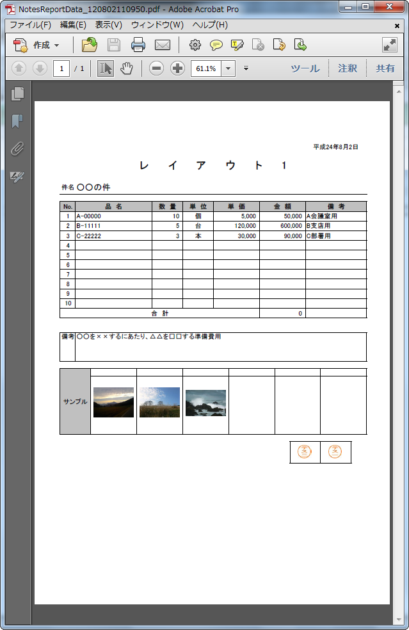Image resolution: width=409 pixels, height=630 pixels.
Task: Click the 品名 column header
Action: coord(114,207)
